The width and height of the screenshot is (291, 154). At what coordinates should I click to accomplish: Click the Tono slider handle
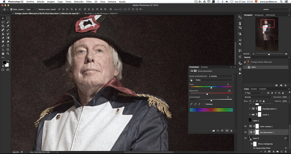point(211,88)
